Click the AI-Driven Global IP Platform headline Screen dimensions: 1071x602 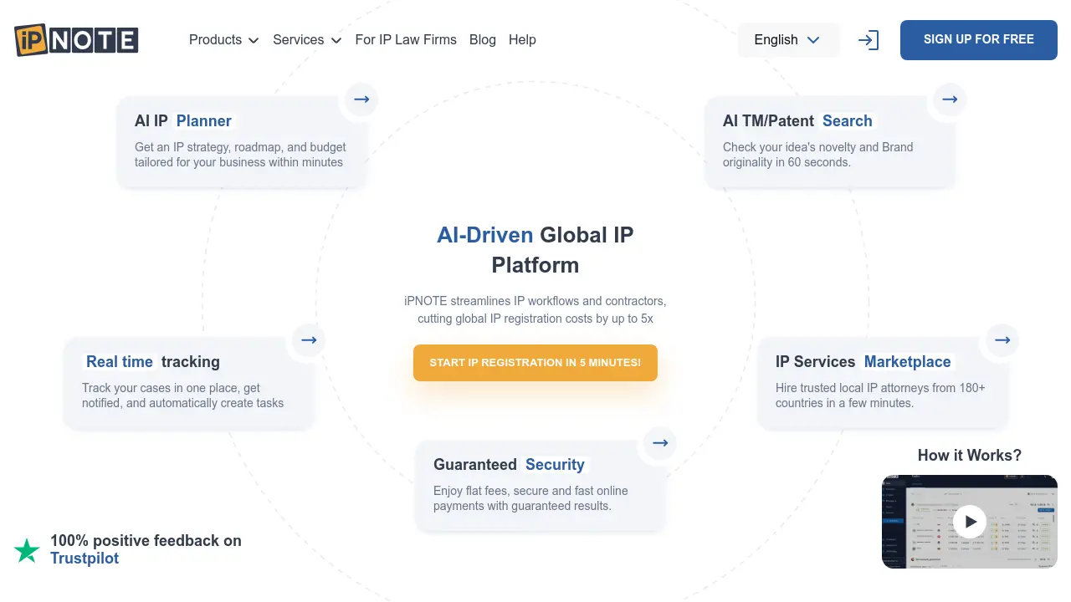tap(535, 250)
